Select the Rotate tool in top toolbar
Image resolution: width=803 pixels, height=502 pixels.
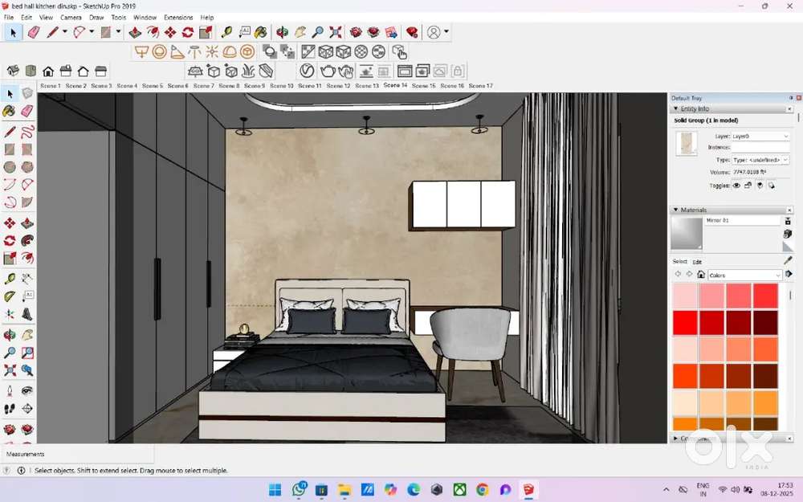[187, 32]
